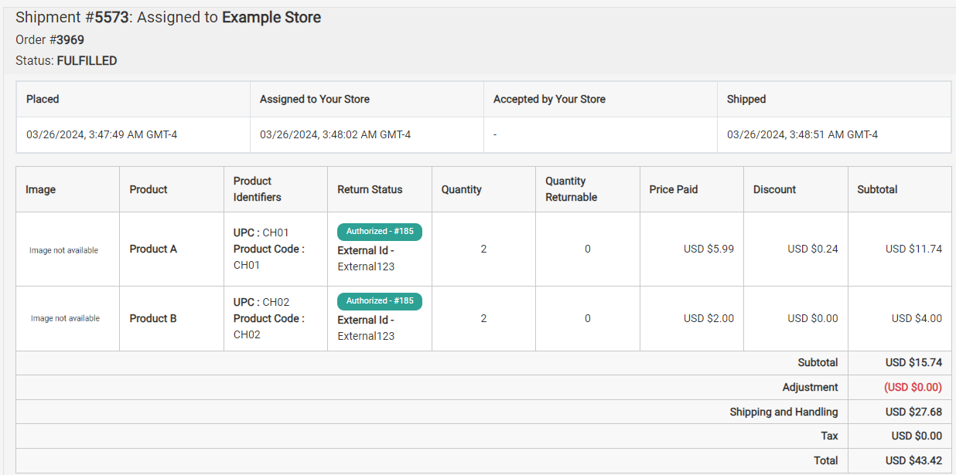The height and width of the screenshot is (475, 956).
Task: Select Product B in the items table
Action: tap(152, 317)
